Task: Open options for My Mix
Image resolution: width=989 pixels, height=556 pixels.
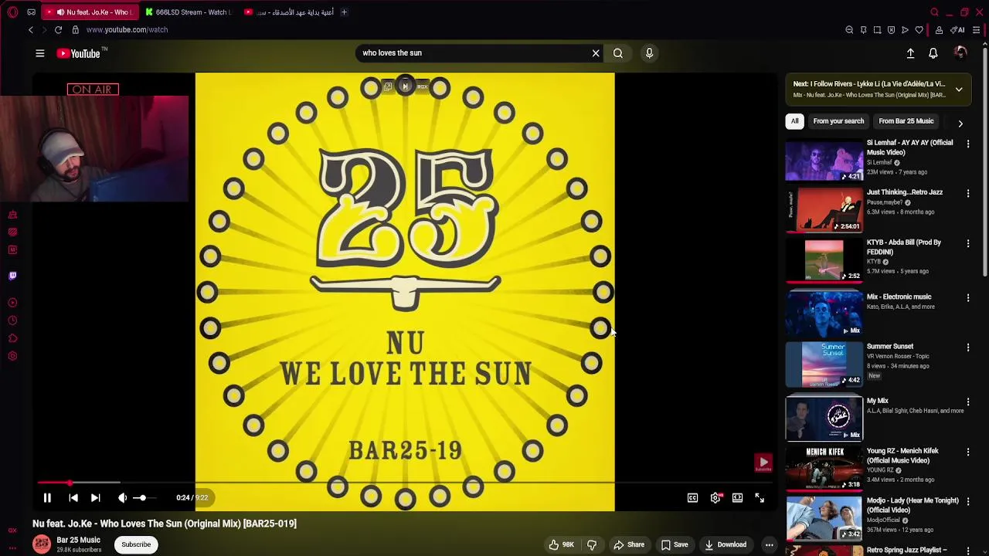Action: pos(967,402)
